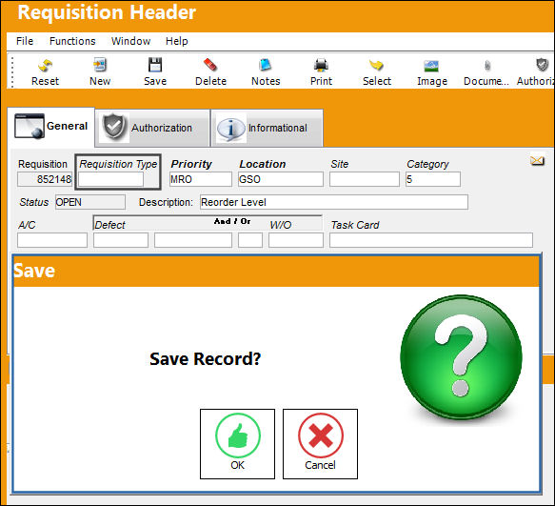Cancel the Save Record dialog
The height and width of the screenshot is (506, 555).
coord(320,444)
